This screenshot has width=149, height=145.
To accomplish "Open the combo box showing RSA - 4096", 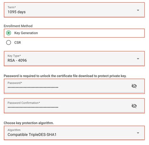I will 74,59.
